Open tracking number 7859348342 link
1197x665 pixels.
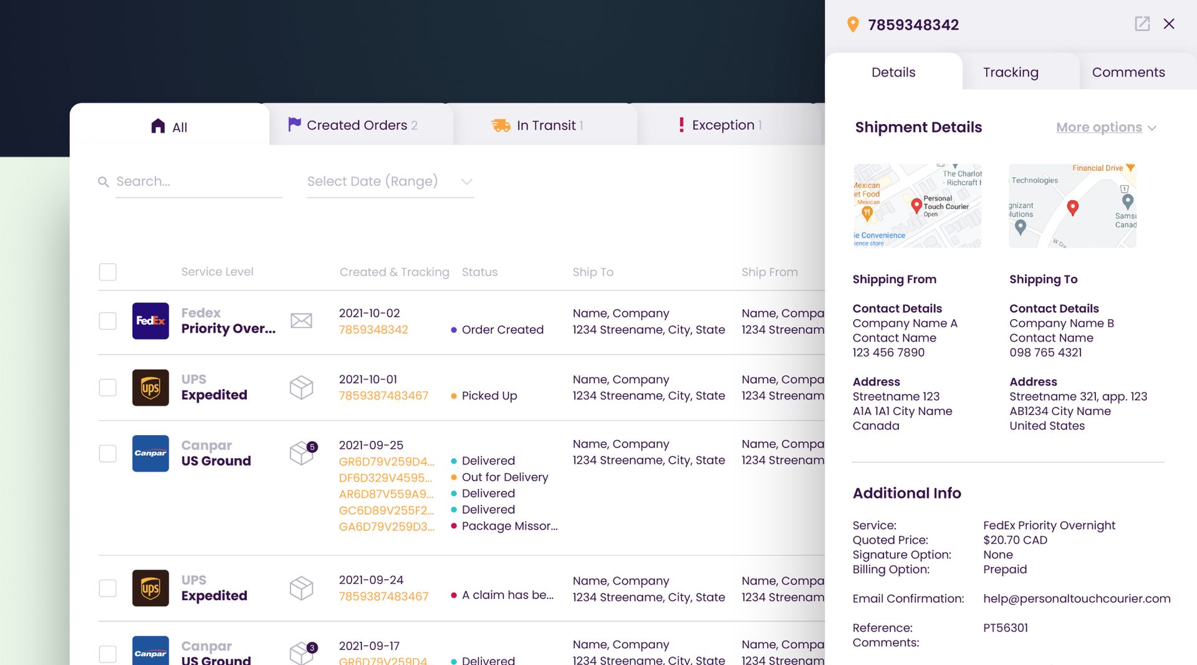point(373,330)
